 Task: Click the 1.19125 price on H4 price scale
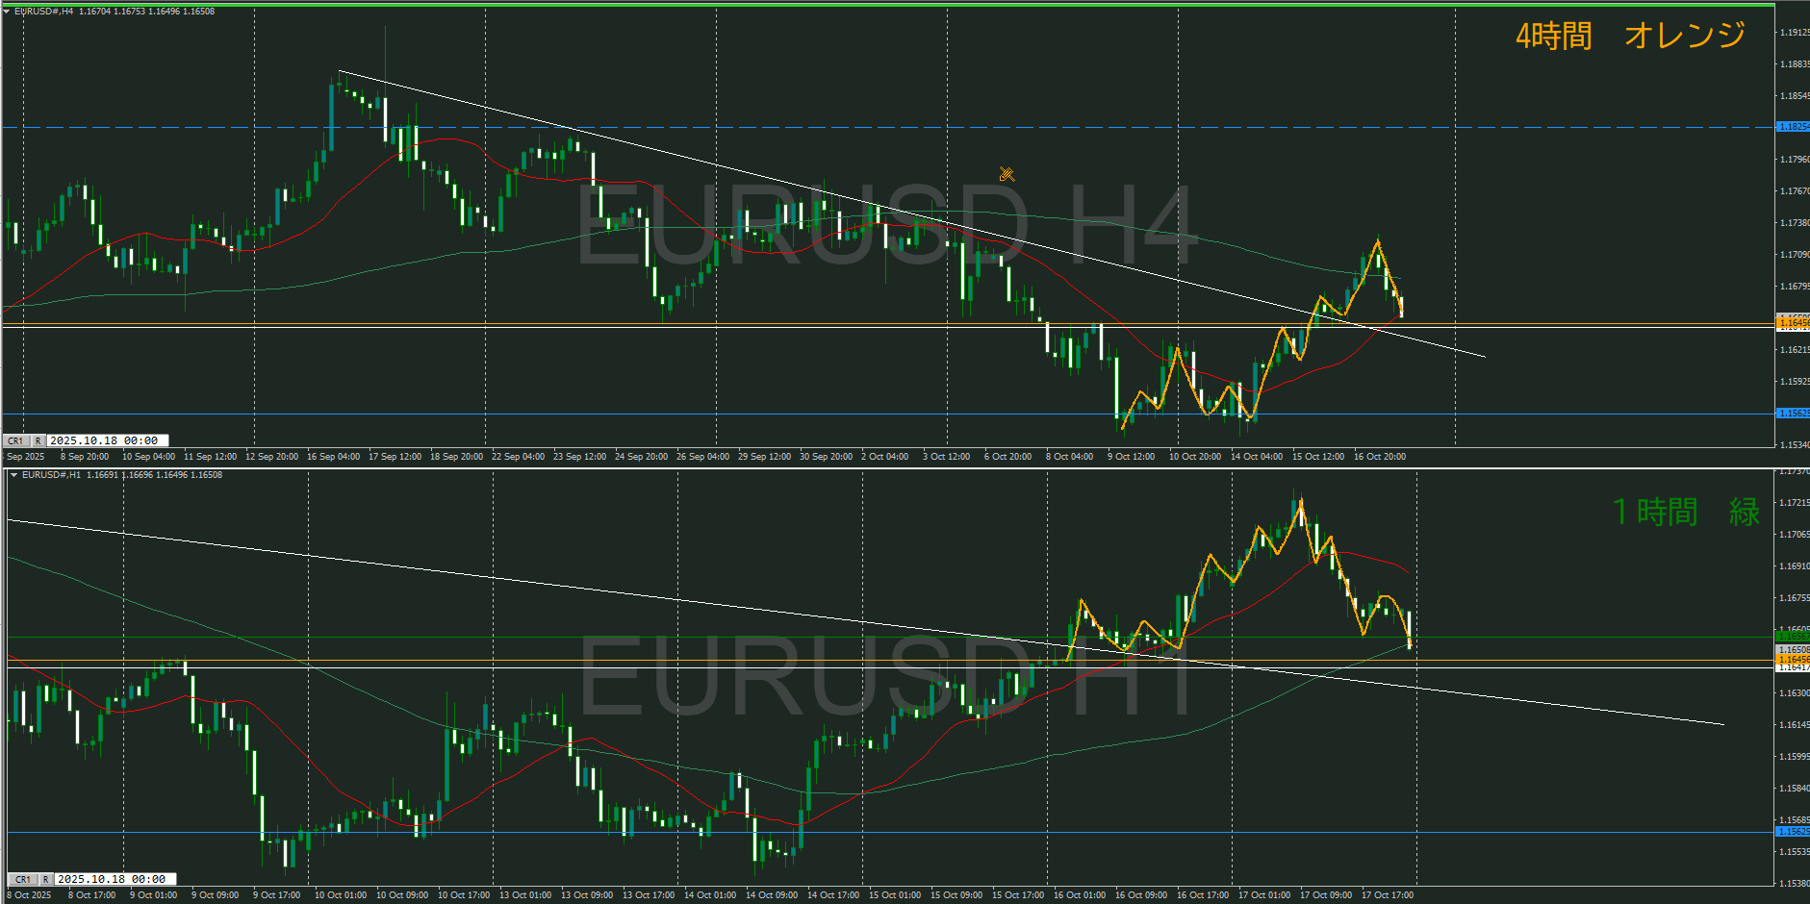click(x=1794, y=33)
